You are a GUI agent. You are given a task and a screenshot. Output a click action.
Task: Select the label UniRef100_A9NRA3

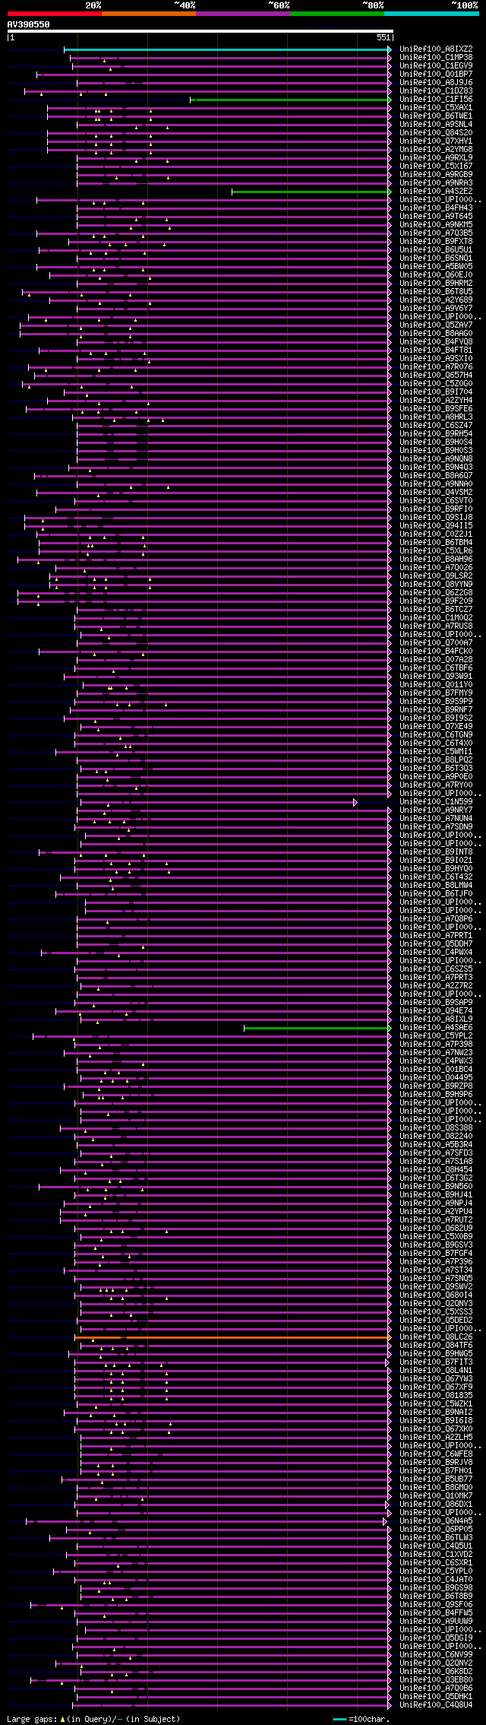tap(436, 183)
